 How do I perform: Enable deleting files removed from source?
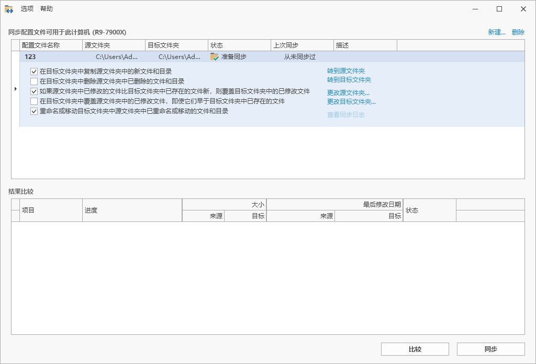coord(34,81)
